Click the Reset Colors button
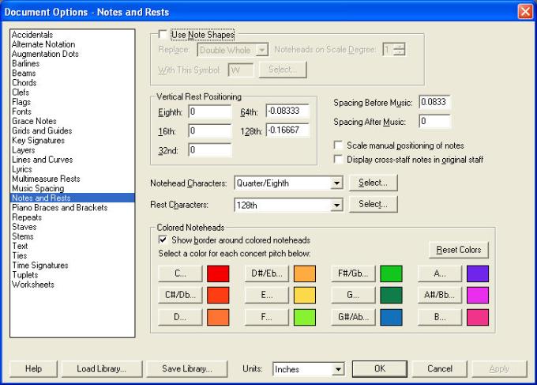537x385 pixels. point(459,250)
